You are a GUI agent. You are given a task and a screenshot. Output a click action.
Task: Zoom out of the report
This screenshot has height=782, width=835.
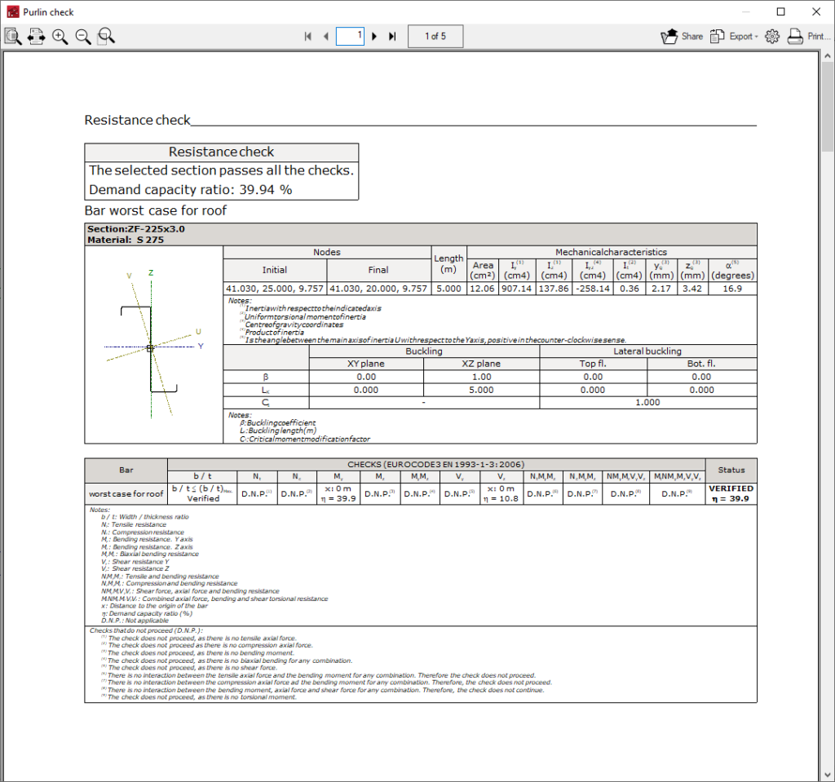coord(83,36)
